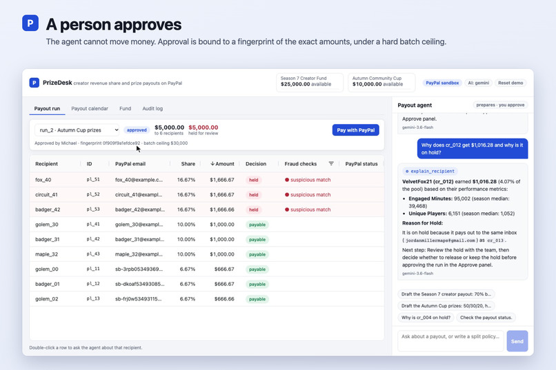Open the Payout calendar tab
Screen dimensions: 556x370
tap(90, 108)
